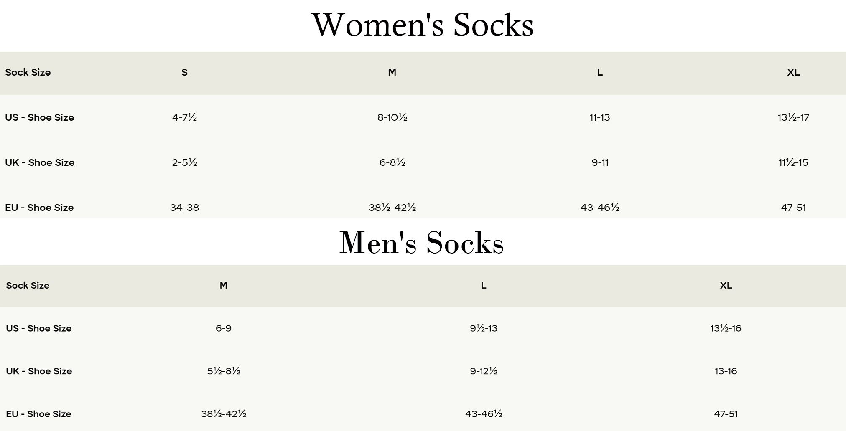Click the M column header in Men's table
The width and height of the screenshot is (846, 431).
pyautogui.click(x=224, y=286)
